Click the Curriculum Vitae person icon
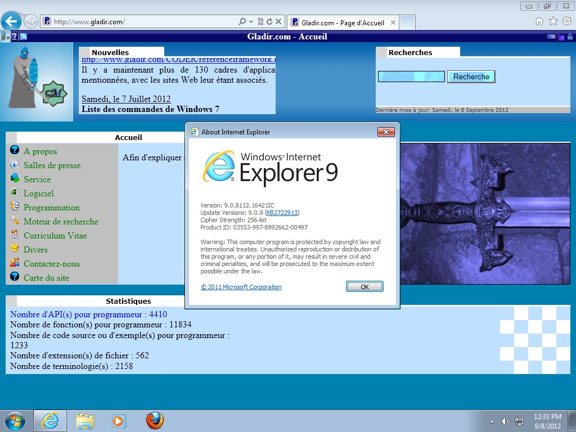Image resolution: width=576 pixels, height=432 pixels. (x=15, y=234)
